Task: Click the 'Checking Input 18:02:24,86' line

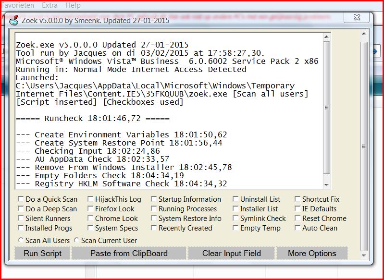Action: click(88, 151)
